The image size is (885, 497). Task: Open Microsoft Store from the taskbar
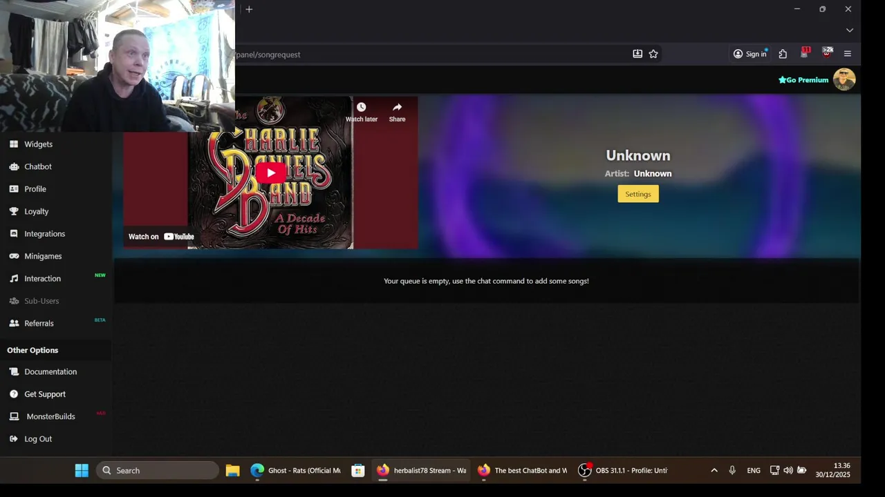coord(358,471)
